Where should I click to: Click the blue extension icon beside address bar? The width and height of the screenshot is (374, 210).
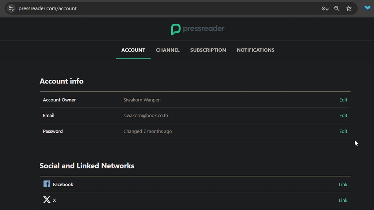(x=367, y=8)
